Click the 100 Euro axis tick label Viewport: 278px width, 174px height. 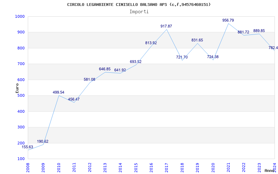[21, 159]
